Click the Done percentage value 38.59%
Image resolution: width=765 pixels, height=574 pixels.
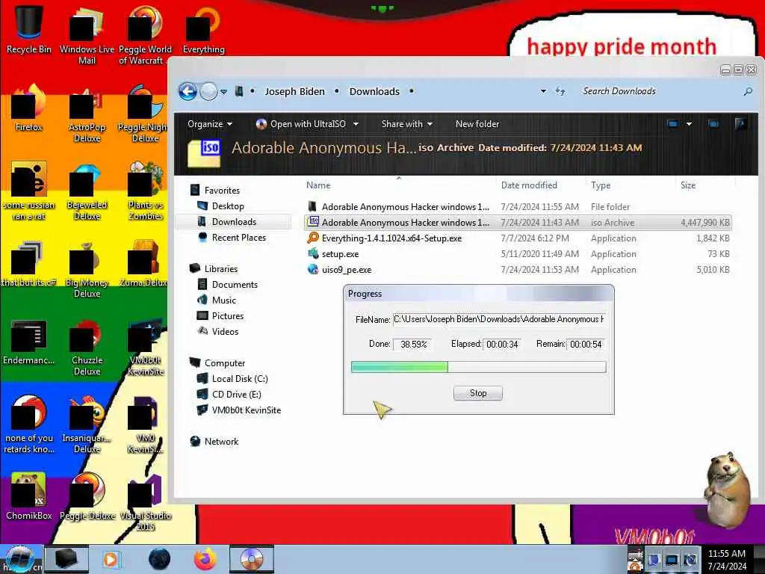pos(413,344)
